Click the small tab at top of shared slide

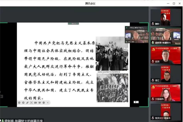tap(73, 24)
